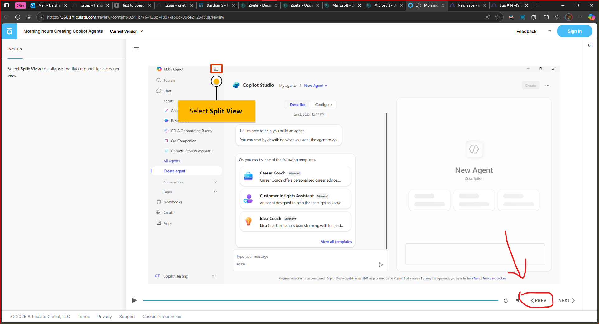Screen dimensions: 599x324
Task: Click the send message arrow icon
Action: pyautogui.click(x=381, y=265)
